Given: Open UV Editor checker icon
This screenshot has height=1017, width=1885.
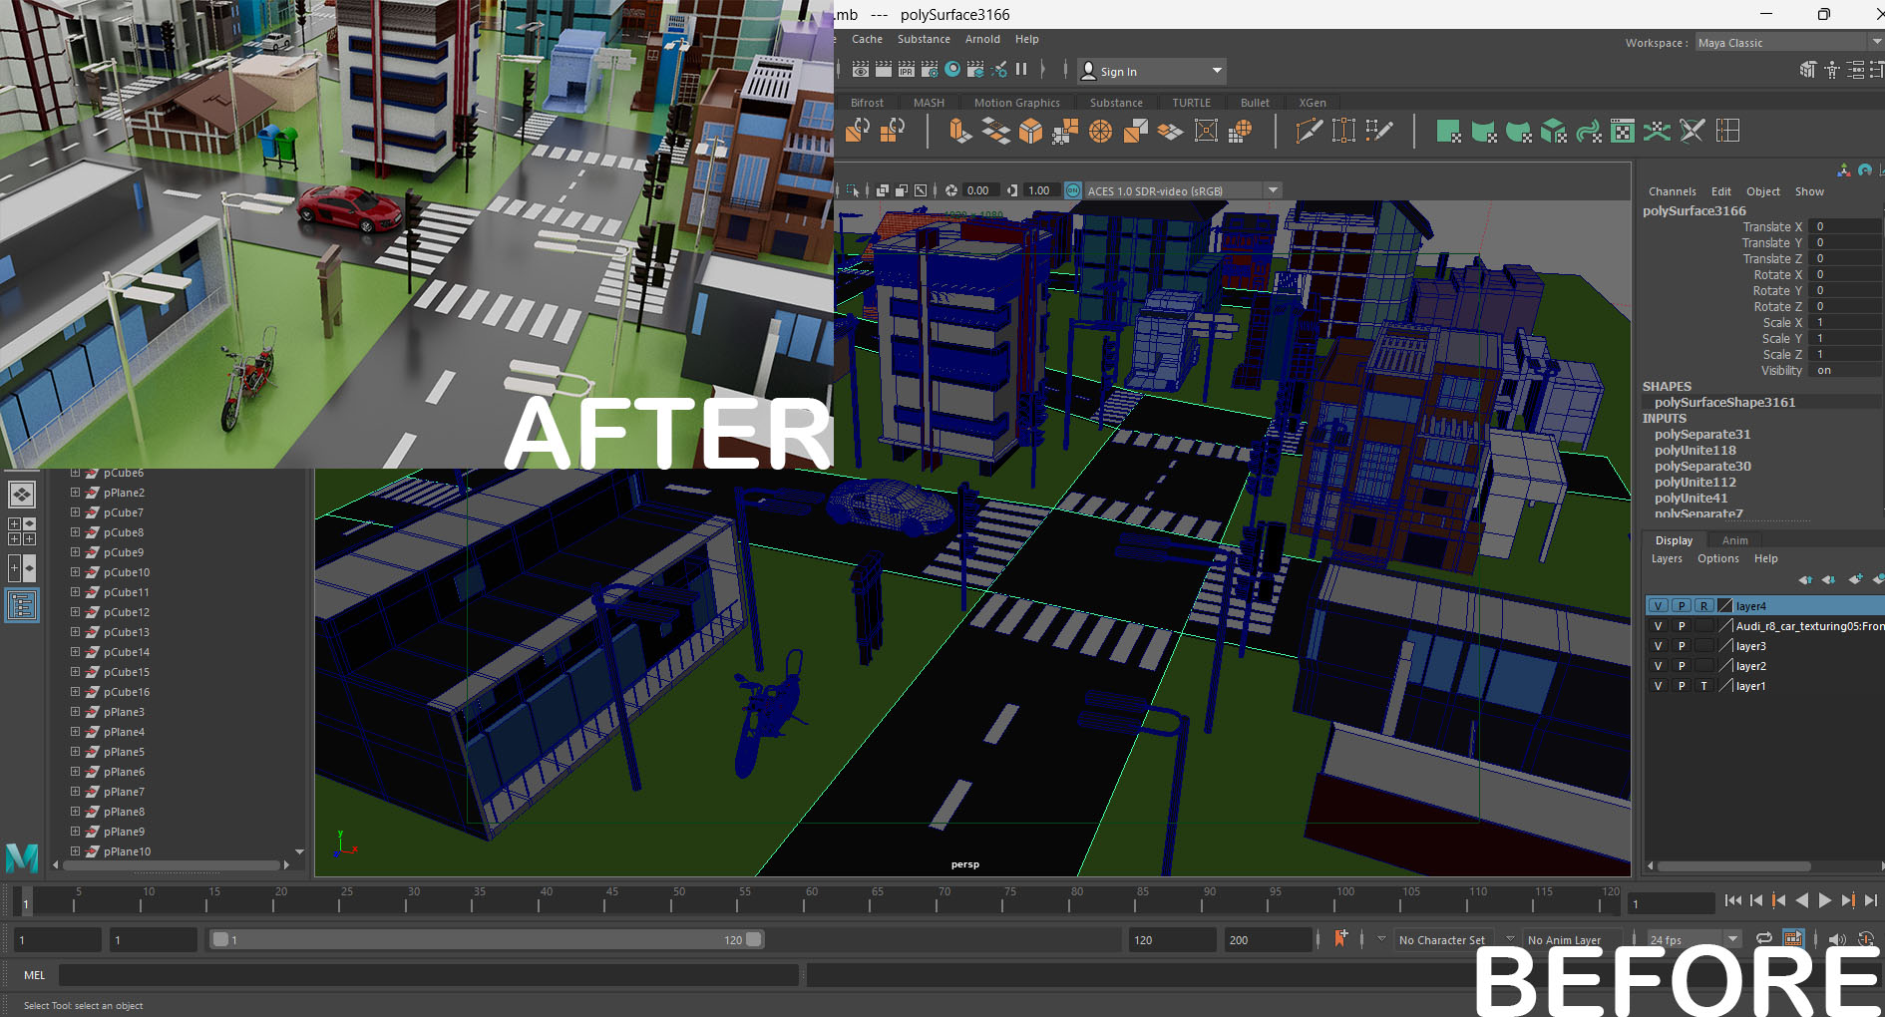Looking at the screenshot, I should click(1623, 131).
